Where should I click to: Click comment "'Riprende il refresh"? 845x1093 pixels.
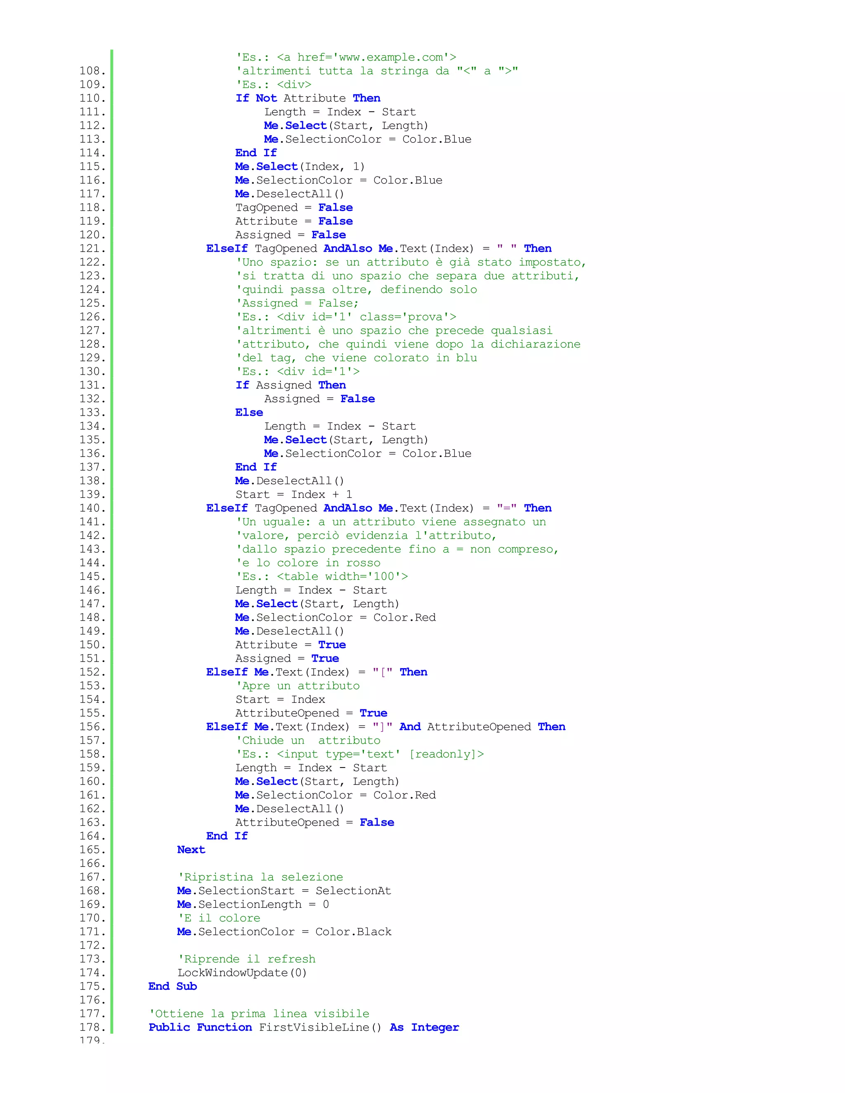tap(246, 959)
